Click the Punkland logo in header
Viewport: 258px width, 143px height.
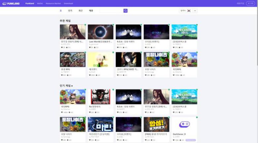(x=12, y=3)
